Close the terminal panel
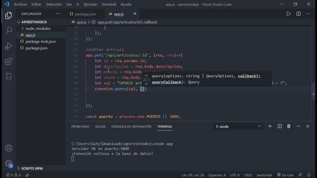 [308, 127]
